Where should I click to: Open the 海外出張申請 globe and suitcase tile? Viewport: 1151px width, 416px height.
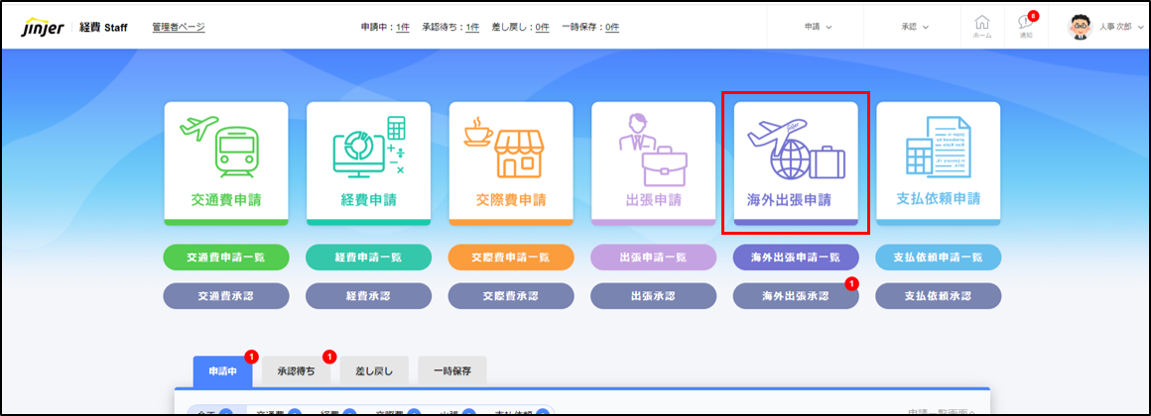796,162
